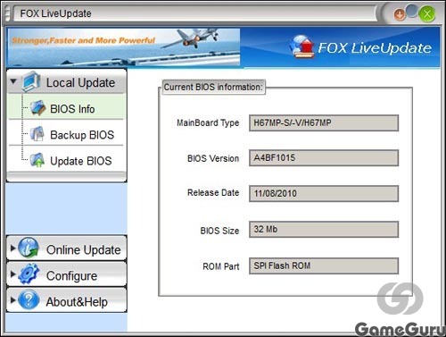Screen dimensions: 446x337
Task: Click the 'BIOS Size' label
Action: click(219, 231)
